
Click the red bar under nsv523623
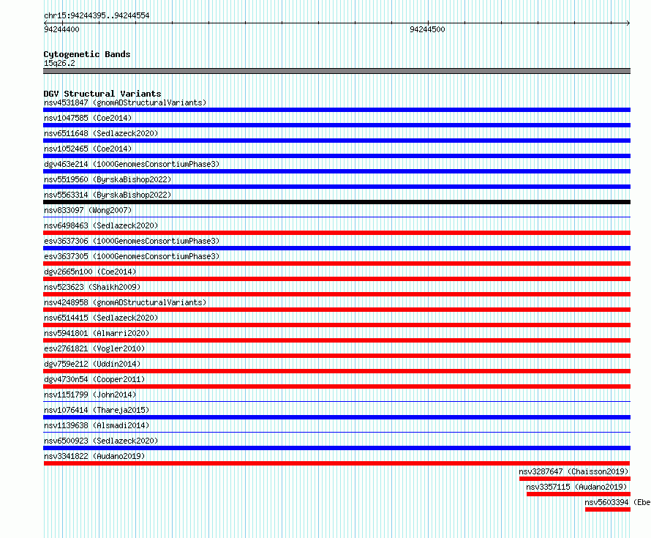[x=336, y=294]
